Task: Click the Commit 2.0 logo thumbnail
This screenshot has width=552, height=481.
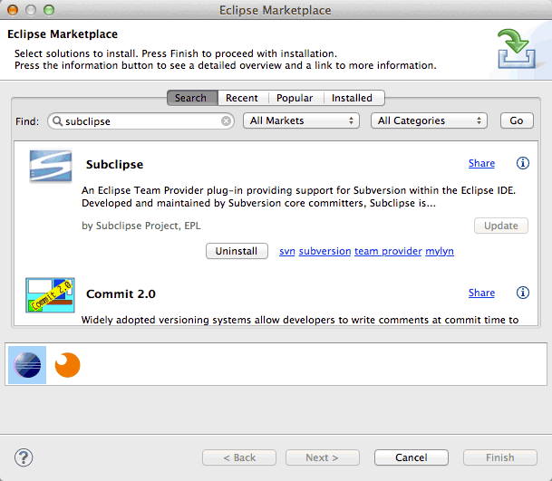Action: pyautogui.click(x=50, y=295)
